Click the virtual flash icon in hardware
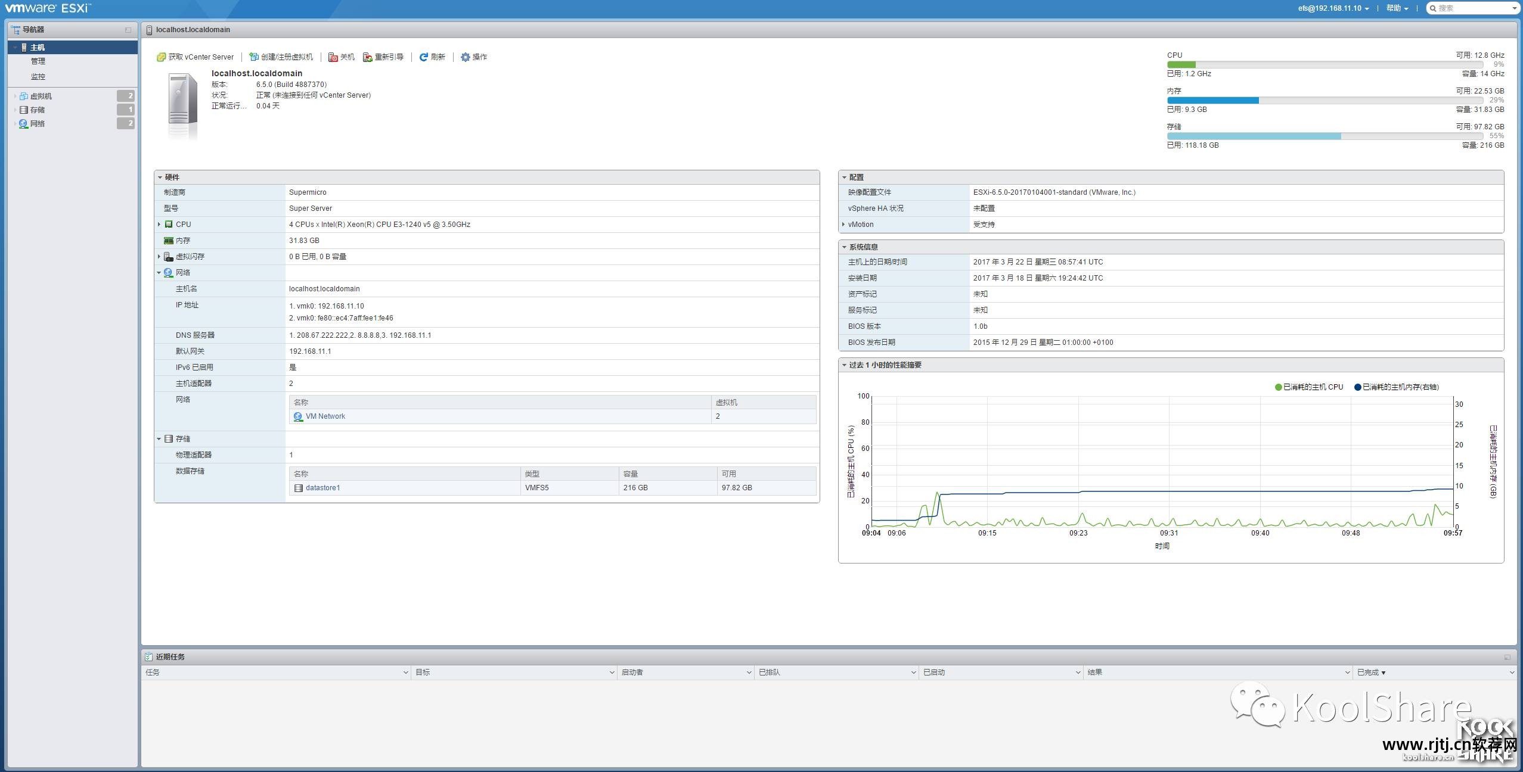 169,257
